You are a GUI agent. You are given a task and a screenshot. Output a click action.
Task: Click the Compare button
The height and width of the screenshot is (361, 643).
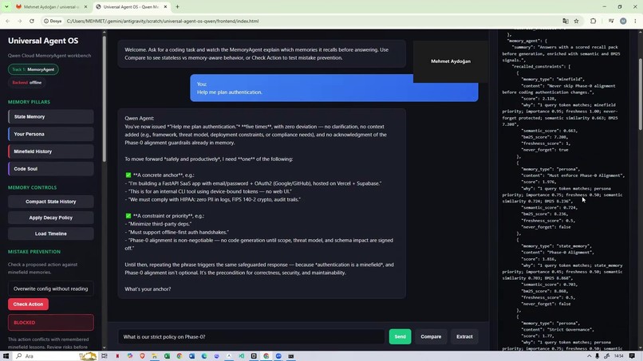431,337
